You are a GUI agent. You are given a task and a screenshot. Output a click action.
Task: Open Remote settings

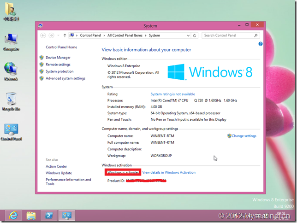pyautogui.click(x=58, y=65)
